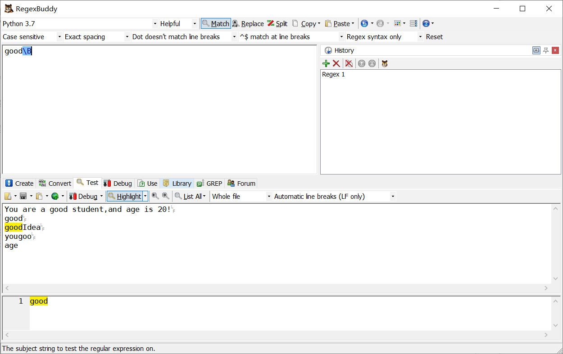
Task: Click the History Move Down arrow icon
Action: click(x=372, y=63)
